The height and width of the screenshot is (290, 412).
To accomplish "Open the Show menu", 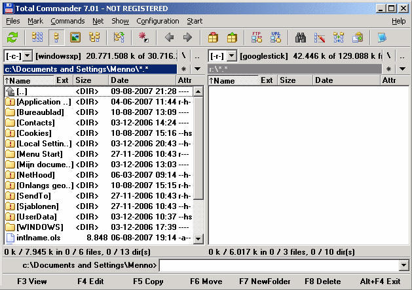I will [120, 21].
